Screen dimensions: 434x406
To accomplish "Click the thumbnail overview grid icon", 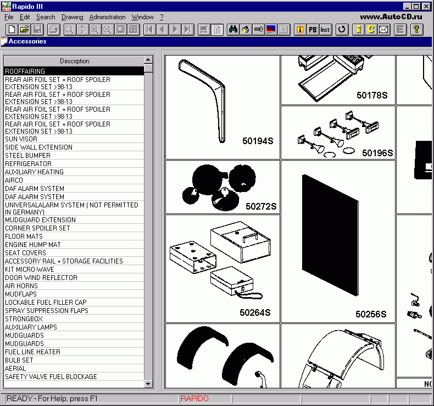I will click(133, 29).
